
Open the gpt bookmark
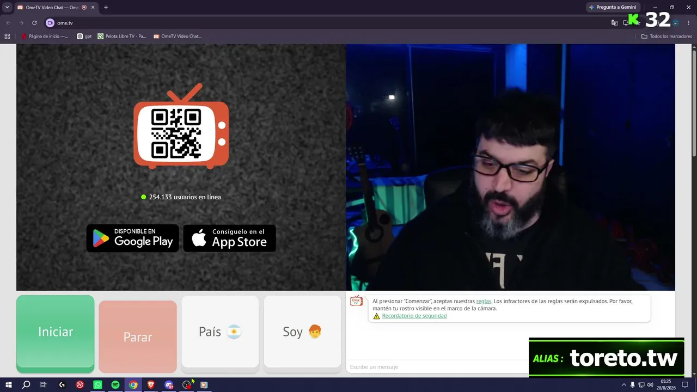pyautogui.click(x=84, y=36)
